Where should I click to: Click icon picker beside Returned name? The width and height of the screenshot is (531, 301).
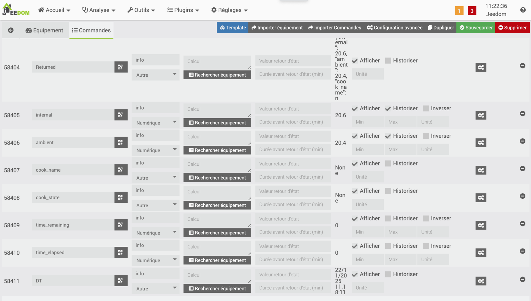tap(121, 67)
